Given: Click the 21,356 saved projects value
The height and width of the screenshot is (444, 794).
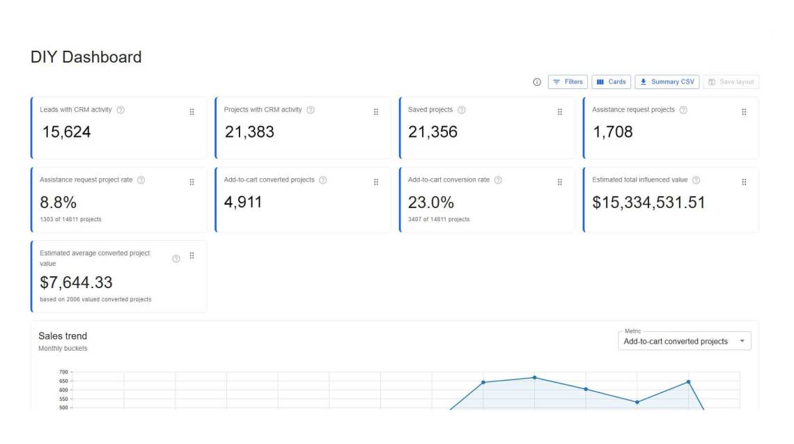Looking at the screenshot, I should [433, 132].
